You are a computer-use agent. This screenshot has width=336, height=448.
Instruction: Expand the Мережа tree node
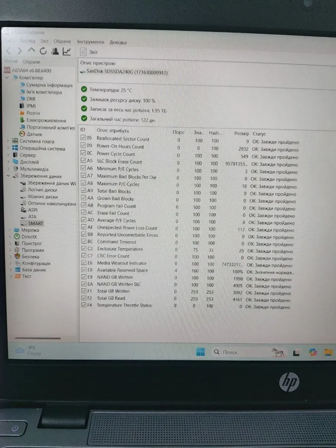10,230
